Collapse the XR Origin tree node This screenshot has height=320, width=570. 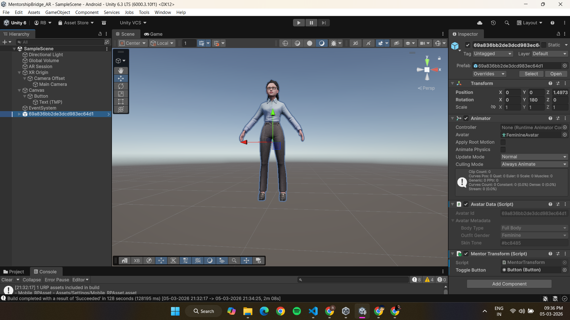[x=19, y=73]
